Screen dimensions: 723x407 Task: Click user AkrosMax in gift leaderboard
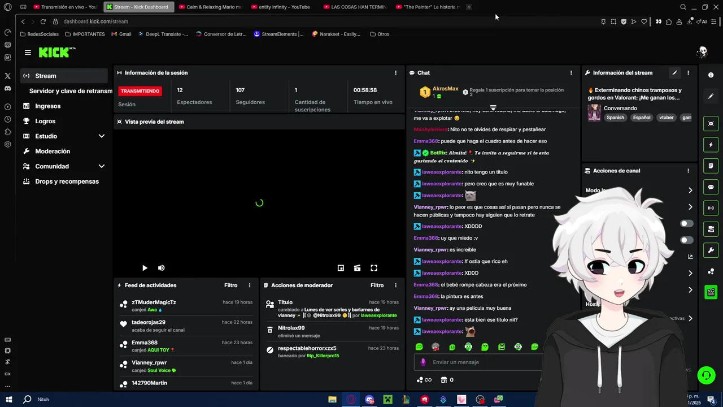point(445,89)
